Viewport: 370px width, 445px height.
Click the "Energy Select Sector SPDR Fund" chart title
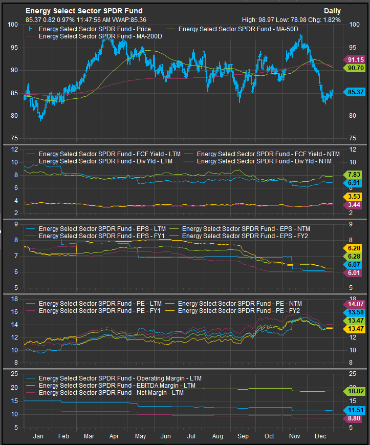click(x=84, y=11)
